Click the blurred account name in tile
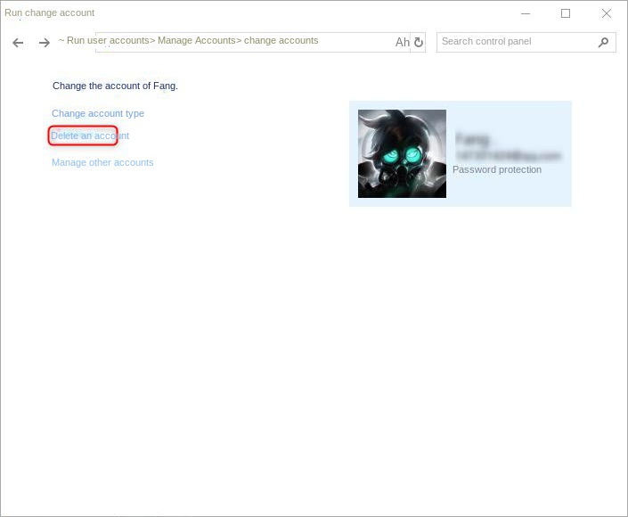628x517 pixels. [473, 139]
